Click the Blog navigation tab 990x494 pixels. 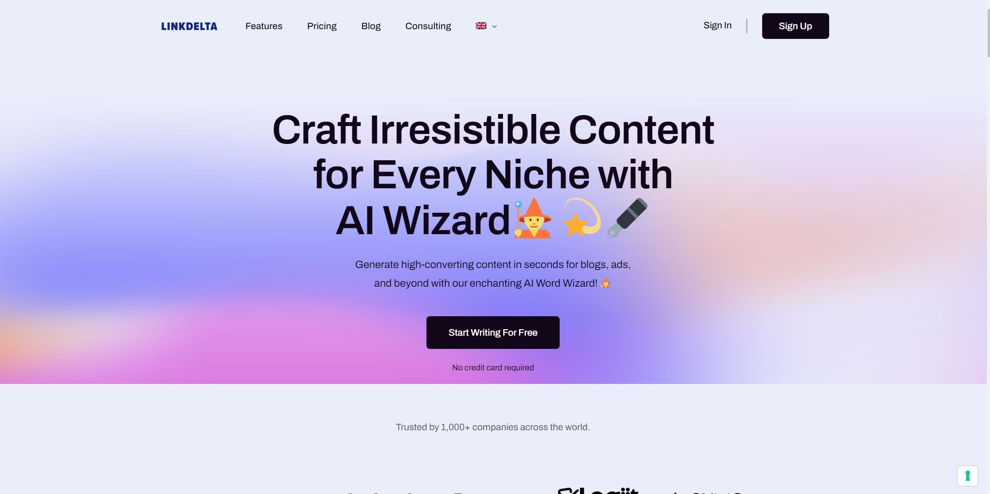pos(371,26)
